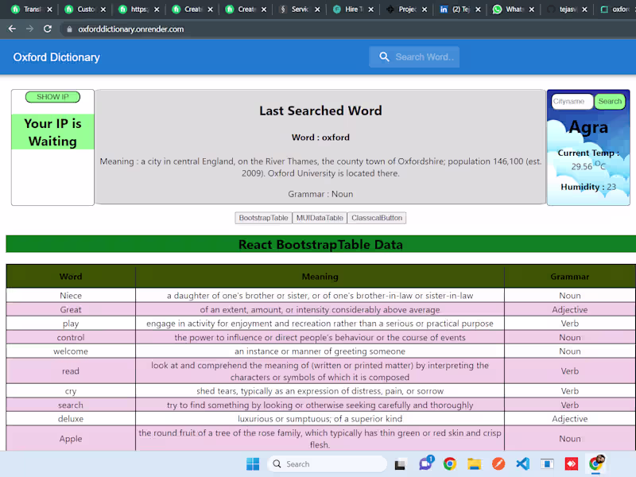The width and height of the screenshot is (636, 477).
Task: Click the Word : oxford text
Action: point(320,137)
